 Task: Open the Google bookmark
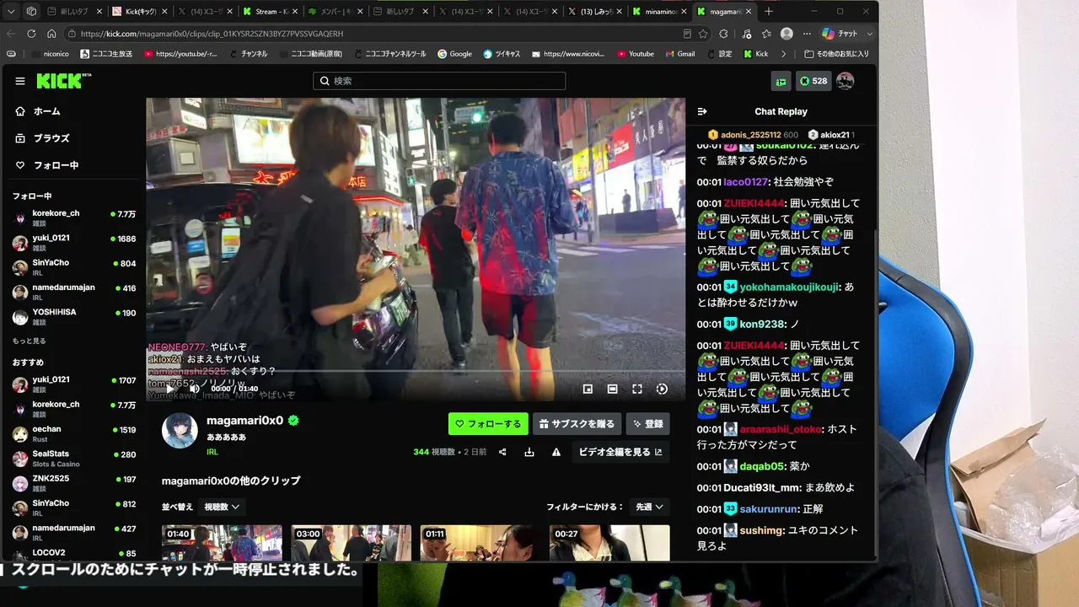pos(454,54)
